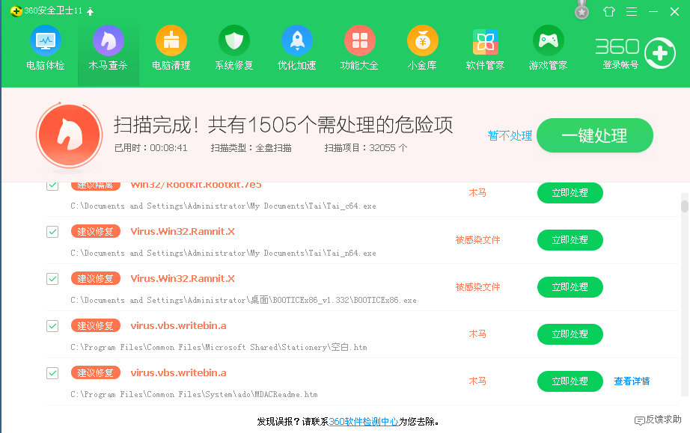Click the skin-change shirt icon in title bar
690x433 pixels.
[608, 12]
